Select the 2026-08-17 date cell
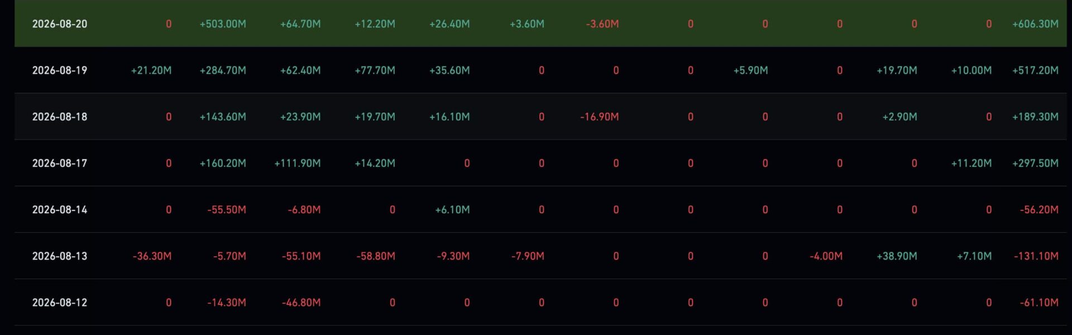 60,163
